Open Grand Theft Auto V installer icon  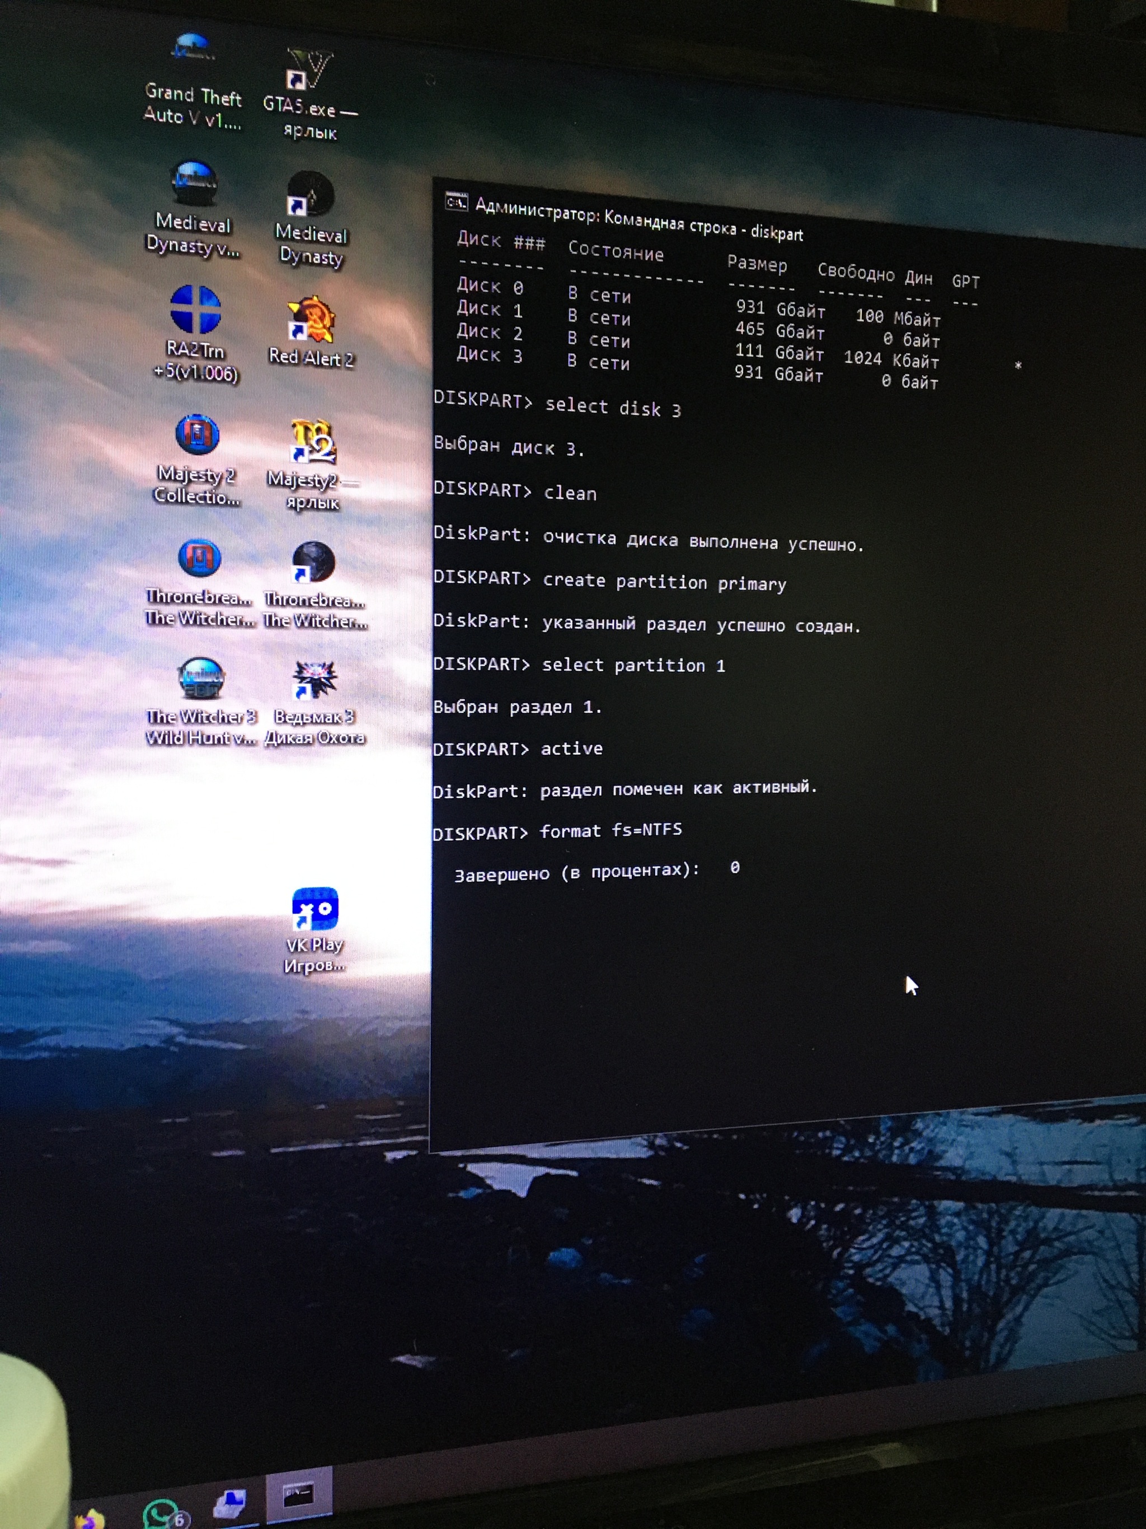tap(192, 50)
